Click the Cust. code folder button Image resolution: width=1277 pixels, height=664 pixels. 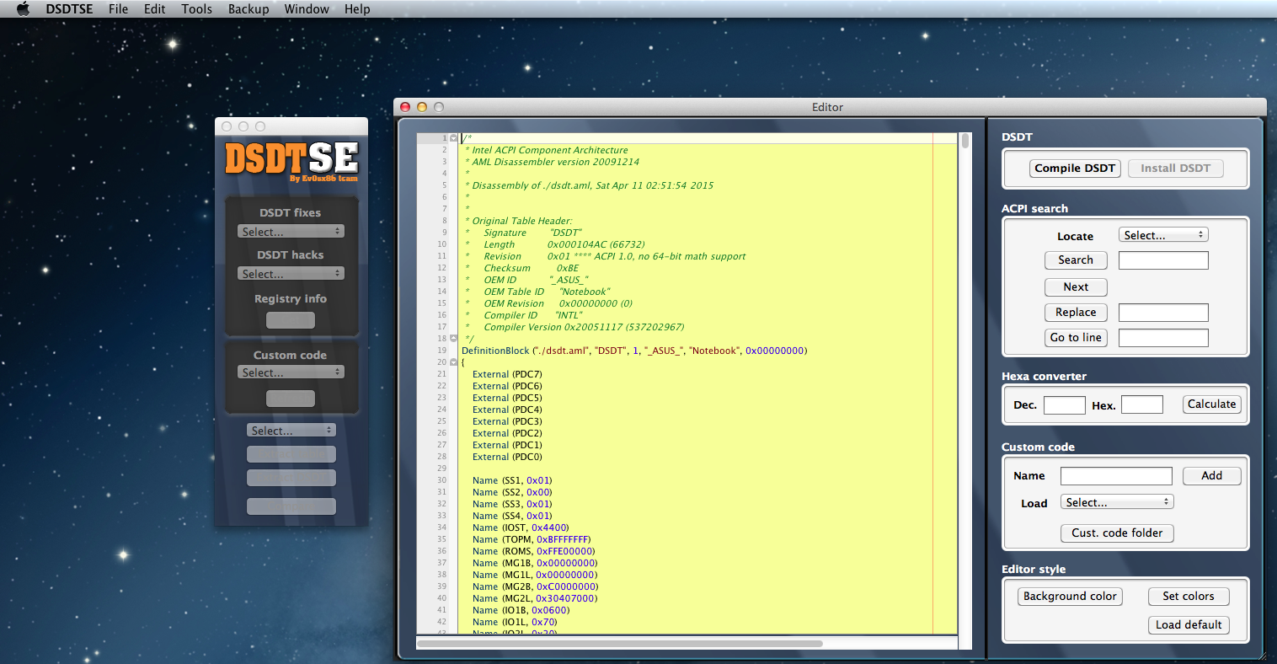1117,533
